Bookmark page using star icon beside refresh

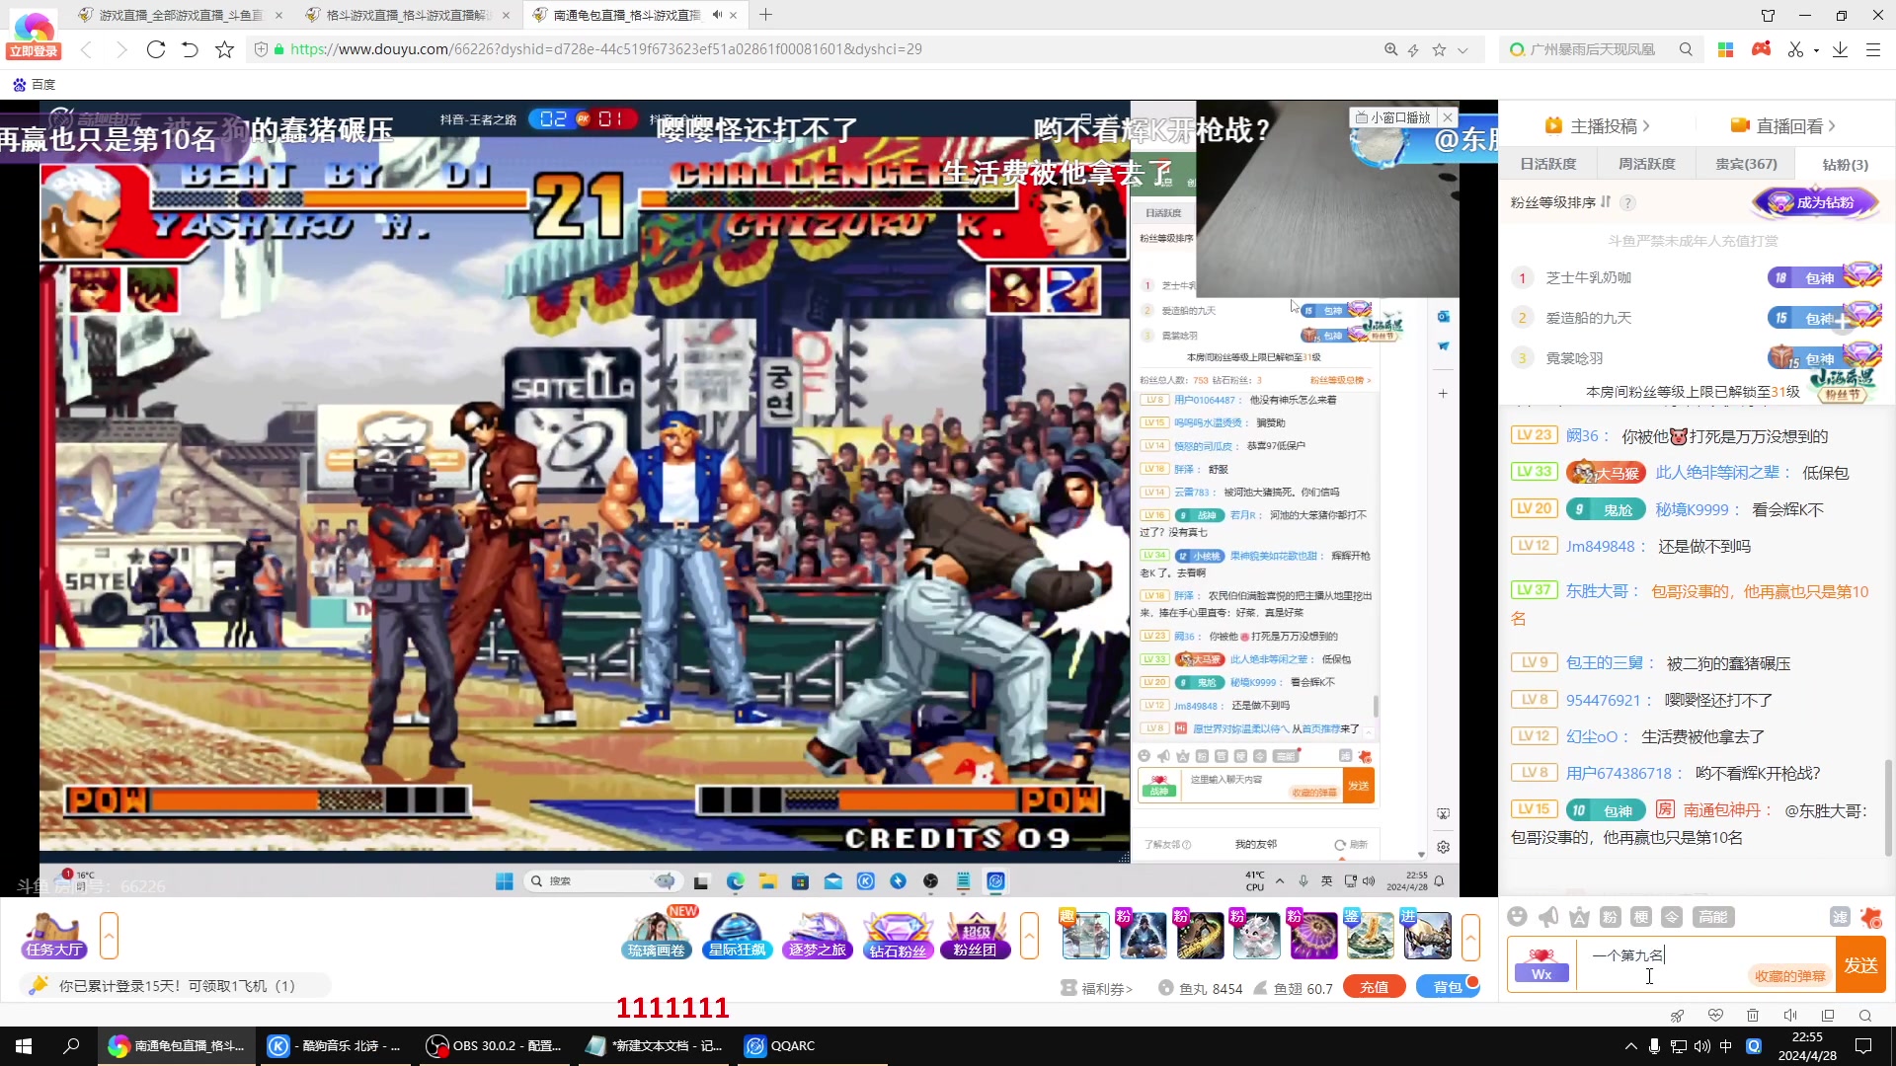(x=225, y=49)
